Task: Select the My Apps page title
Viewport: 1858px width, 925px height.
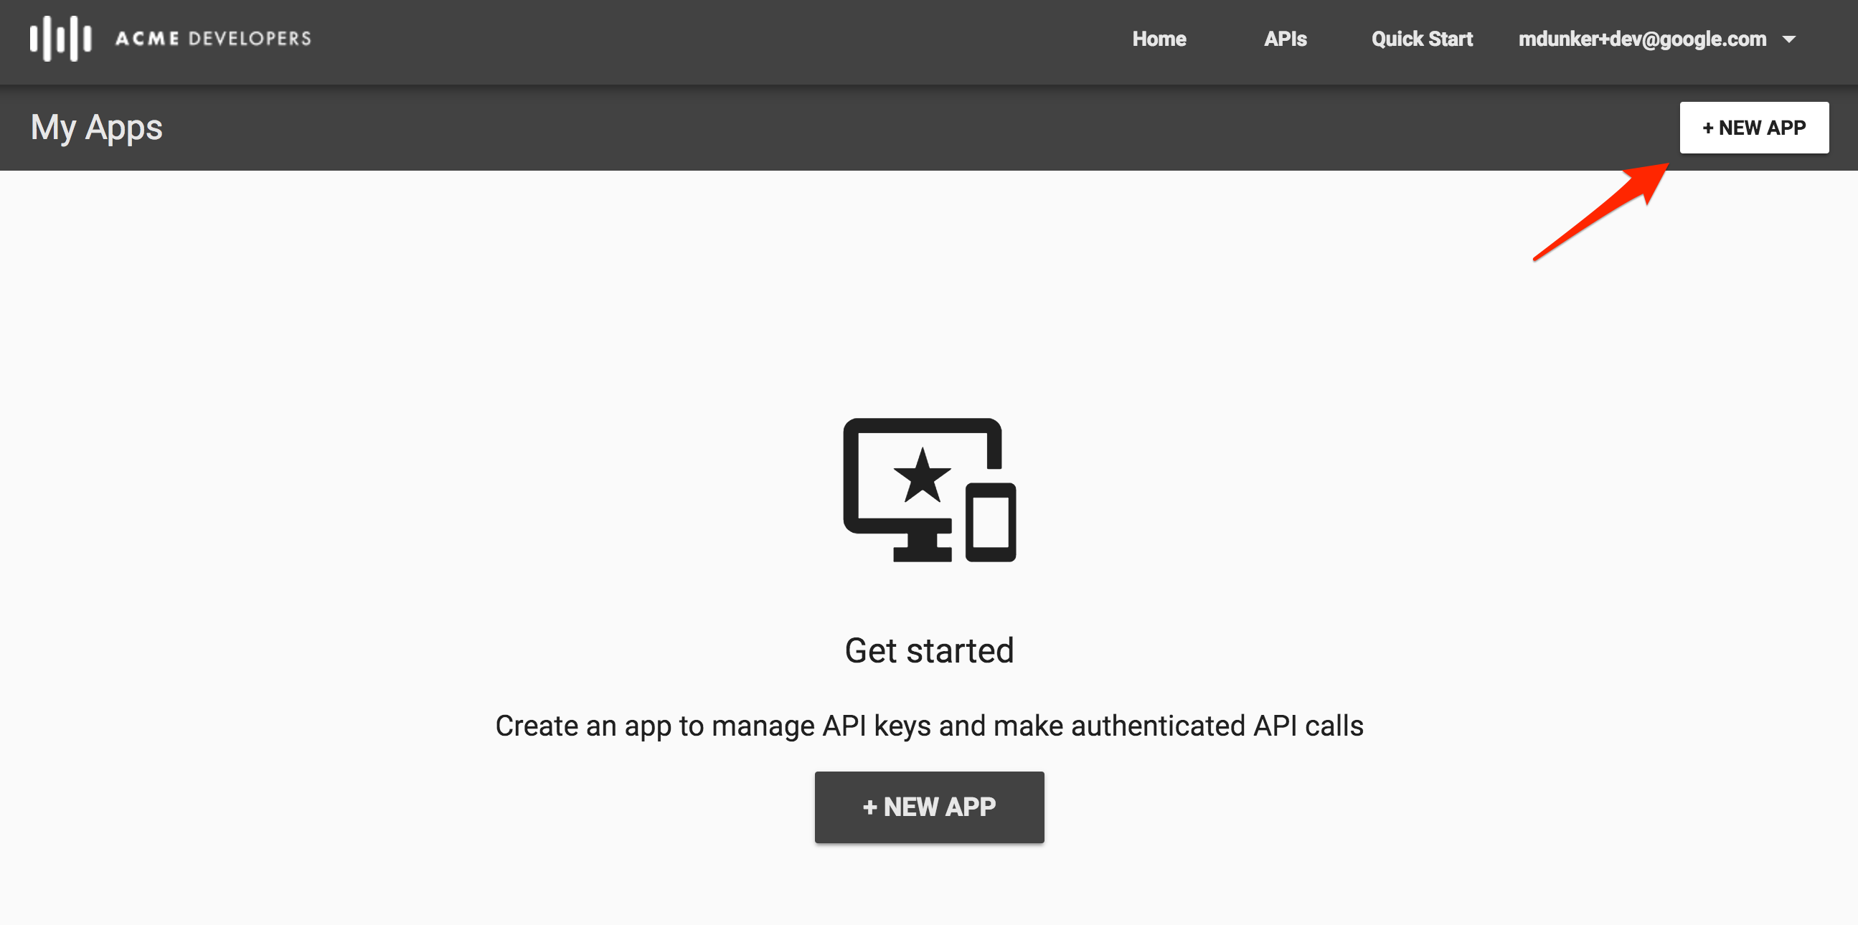Action: pyautogui.click(x=97, y=128)
